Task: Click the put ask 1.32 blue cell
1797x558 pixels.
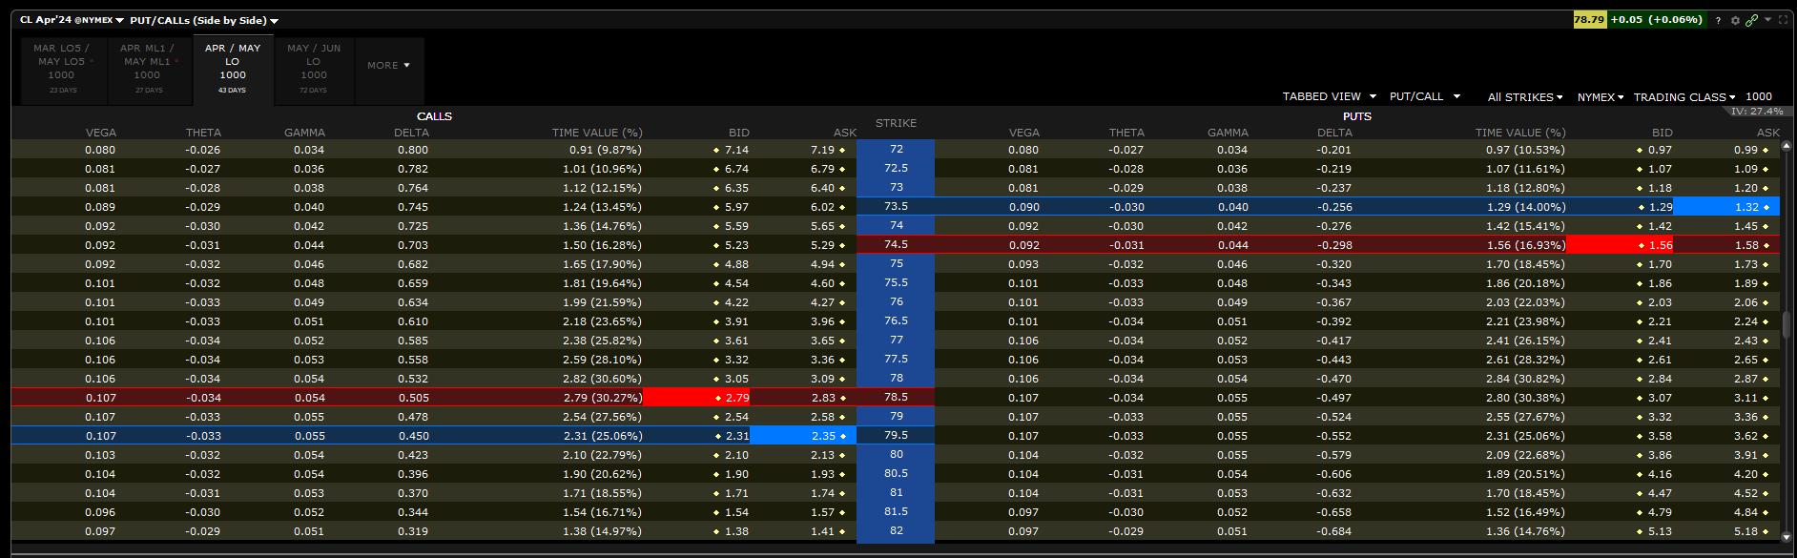Action: point(1725,207)
